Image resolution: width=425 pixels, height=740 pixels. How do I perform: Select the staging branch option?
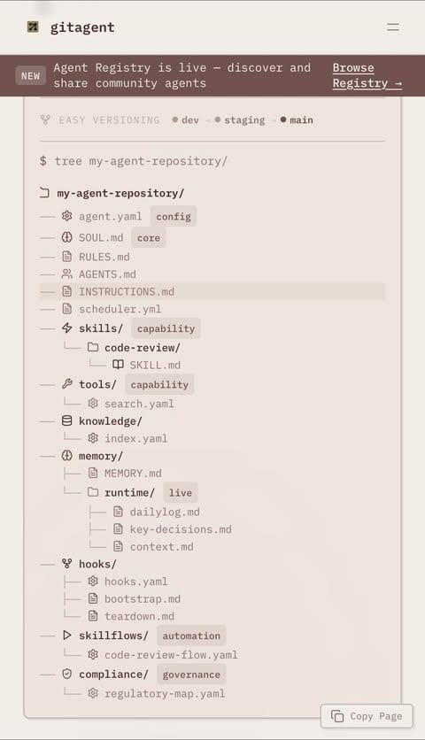(x=240, y=119)
